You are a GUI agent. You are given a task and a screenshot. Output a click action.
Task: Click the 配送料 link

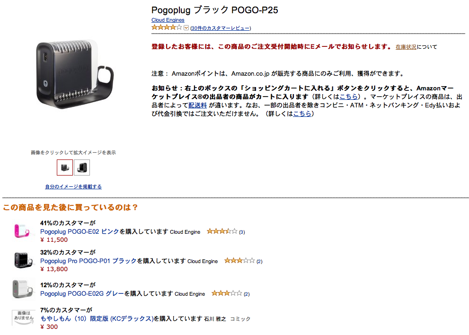pyautogui.click(x=197, y=106)
